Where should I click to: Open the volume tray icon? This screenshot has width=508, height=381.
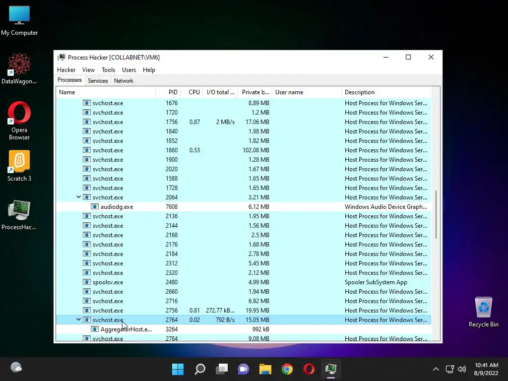[462, 369]
